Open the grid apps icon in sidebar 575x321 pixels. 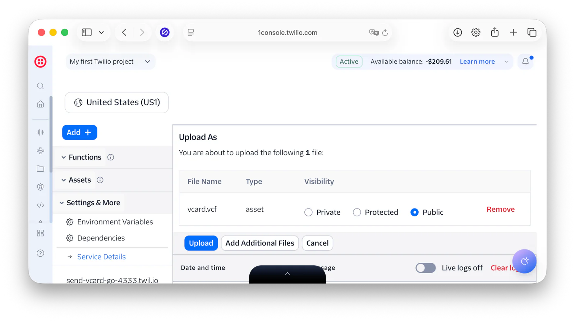(x=40, y=233)
